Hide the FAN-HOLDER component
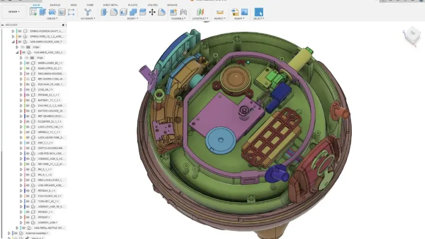 pos(28,196)
